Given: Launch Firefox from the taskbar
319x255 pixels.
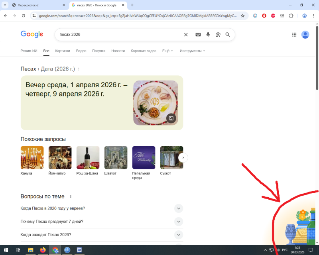Looking at the screenshot, I should tap(43, 250).
